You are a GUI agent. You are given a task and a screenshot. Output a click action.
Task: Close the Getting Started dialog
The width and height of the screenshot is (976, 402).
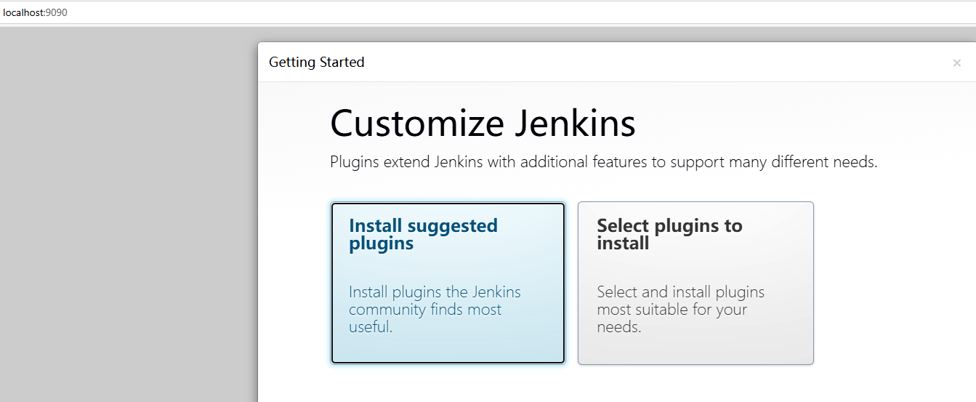956,63
